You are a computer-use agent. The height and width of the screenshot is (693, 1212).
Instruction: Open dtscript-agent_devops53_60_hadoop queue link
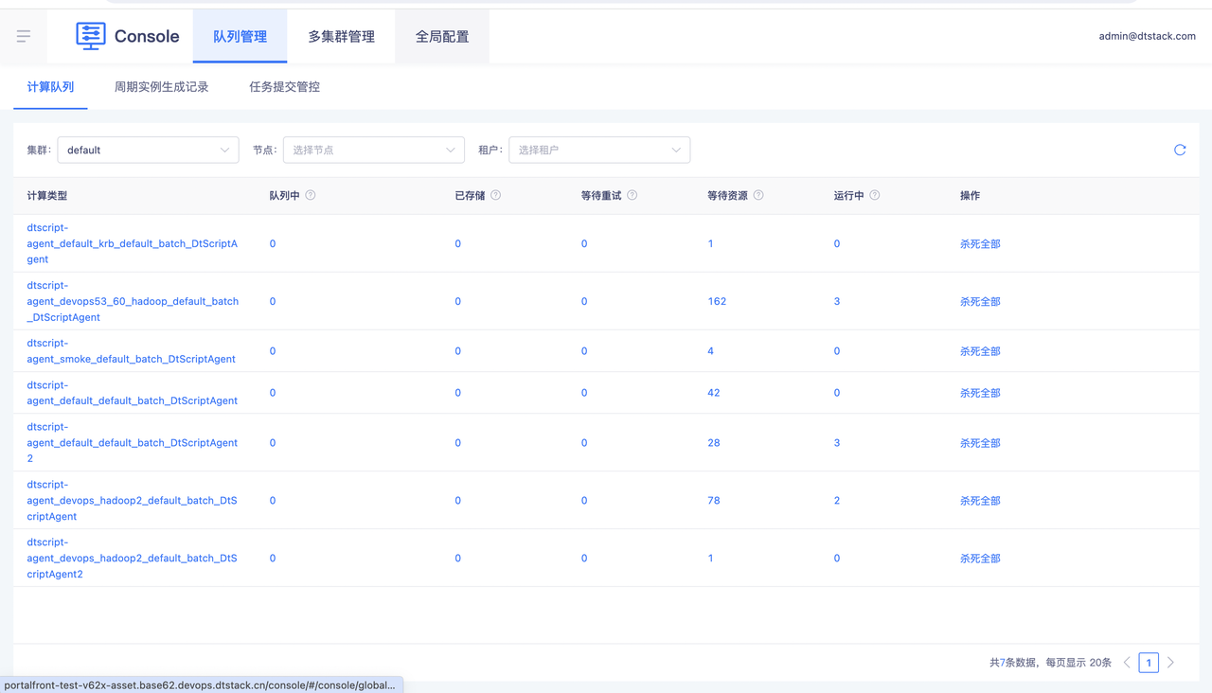tap(133, 301)
